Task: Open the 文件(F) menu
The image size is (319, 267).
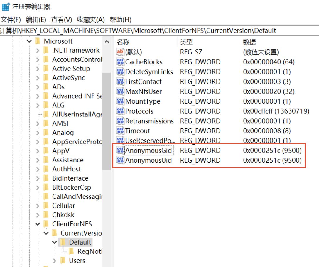Action: click(x=11, y=20)
